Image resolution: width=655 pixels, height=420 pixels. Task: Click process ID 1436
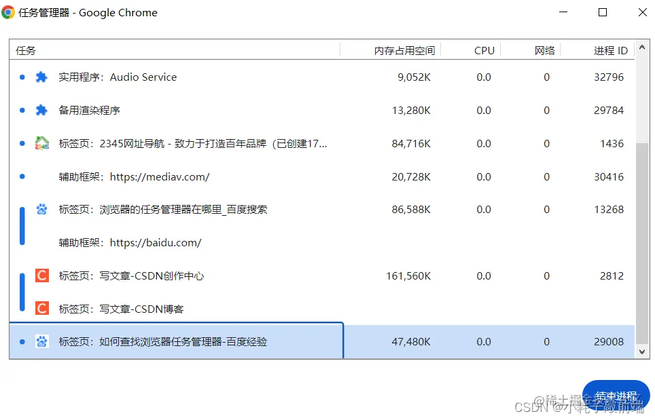pos(612,143)
